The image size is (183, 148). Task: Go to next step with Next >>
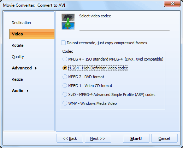[98, 138]
